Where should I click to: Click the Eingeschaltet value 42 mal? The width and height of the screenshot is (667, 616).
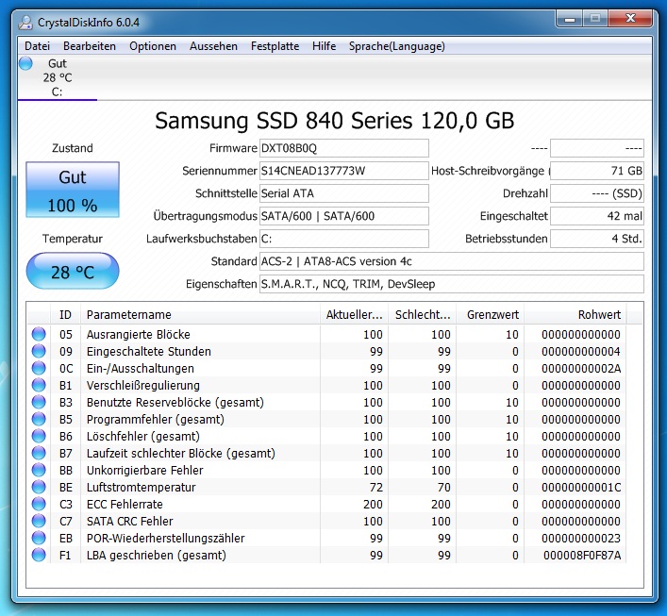pos(597,216)
